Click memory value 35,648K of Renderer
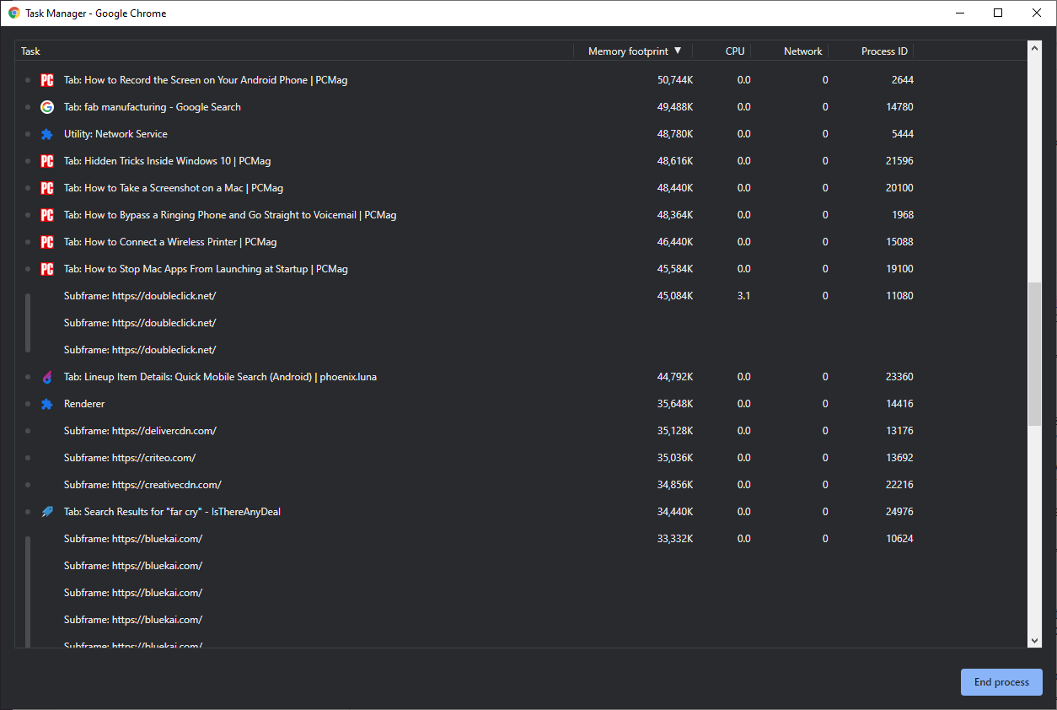Viewport: 1057px width, 710px height. [x=675, y=404]
